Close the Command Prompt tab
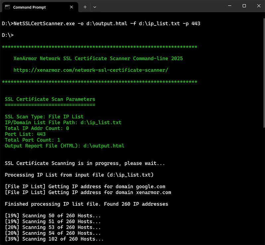 [72, 7]
